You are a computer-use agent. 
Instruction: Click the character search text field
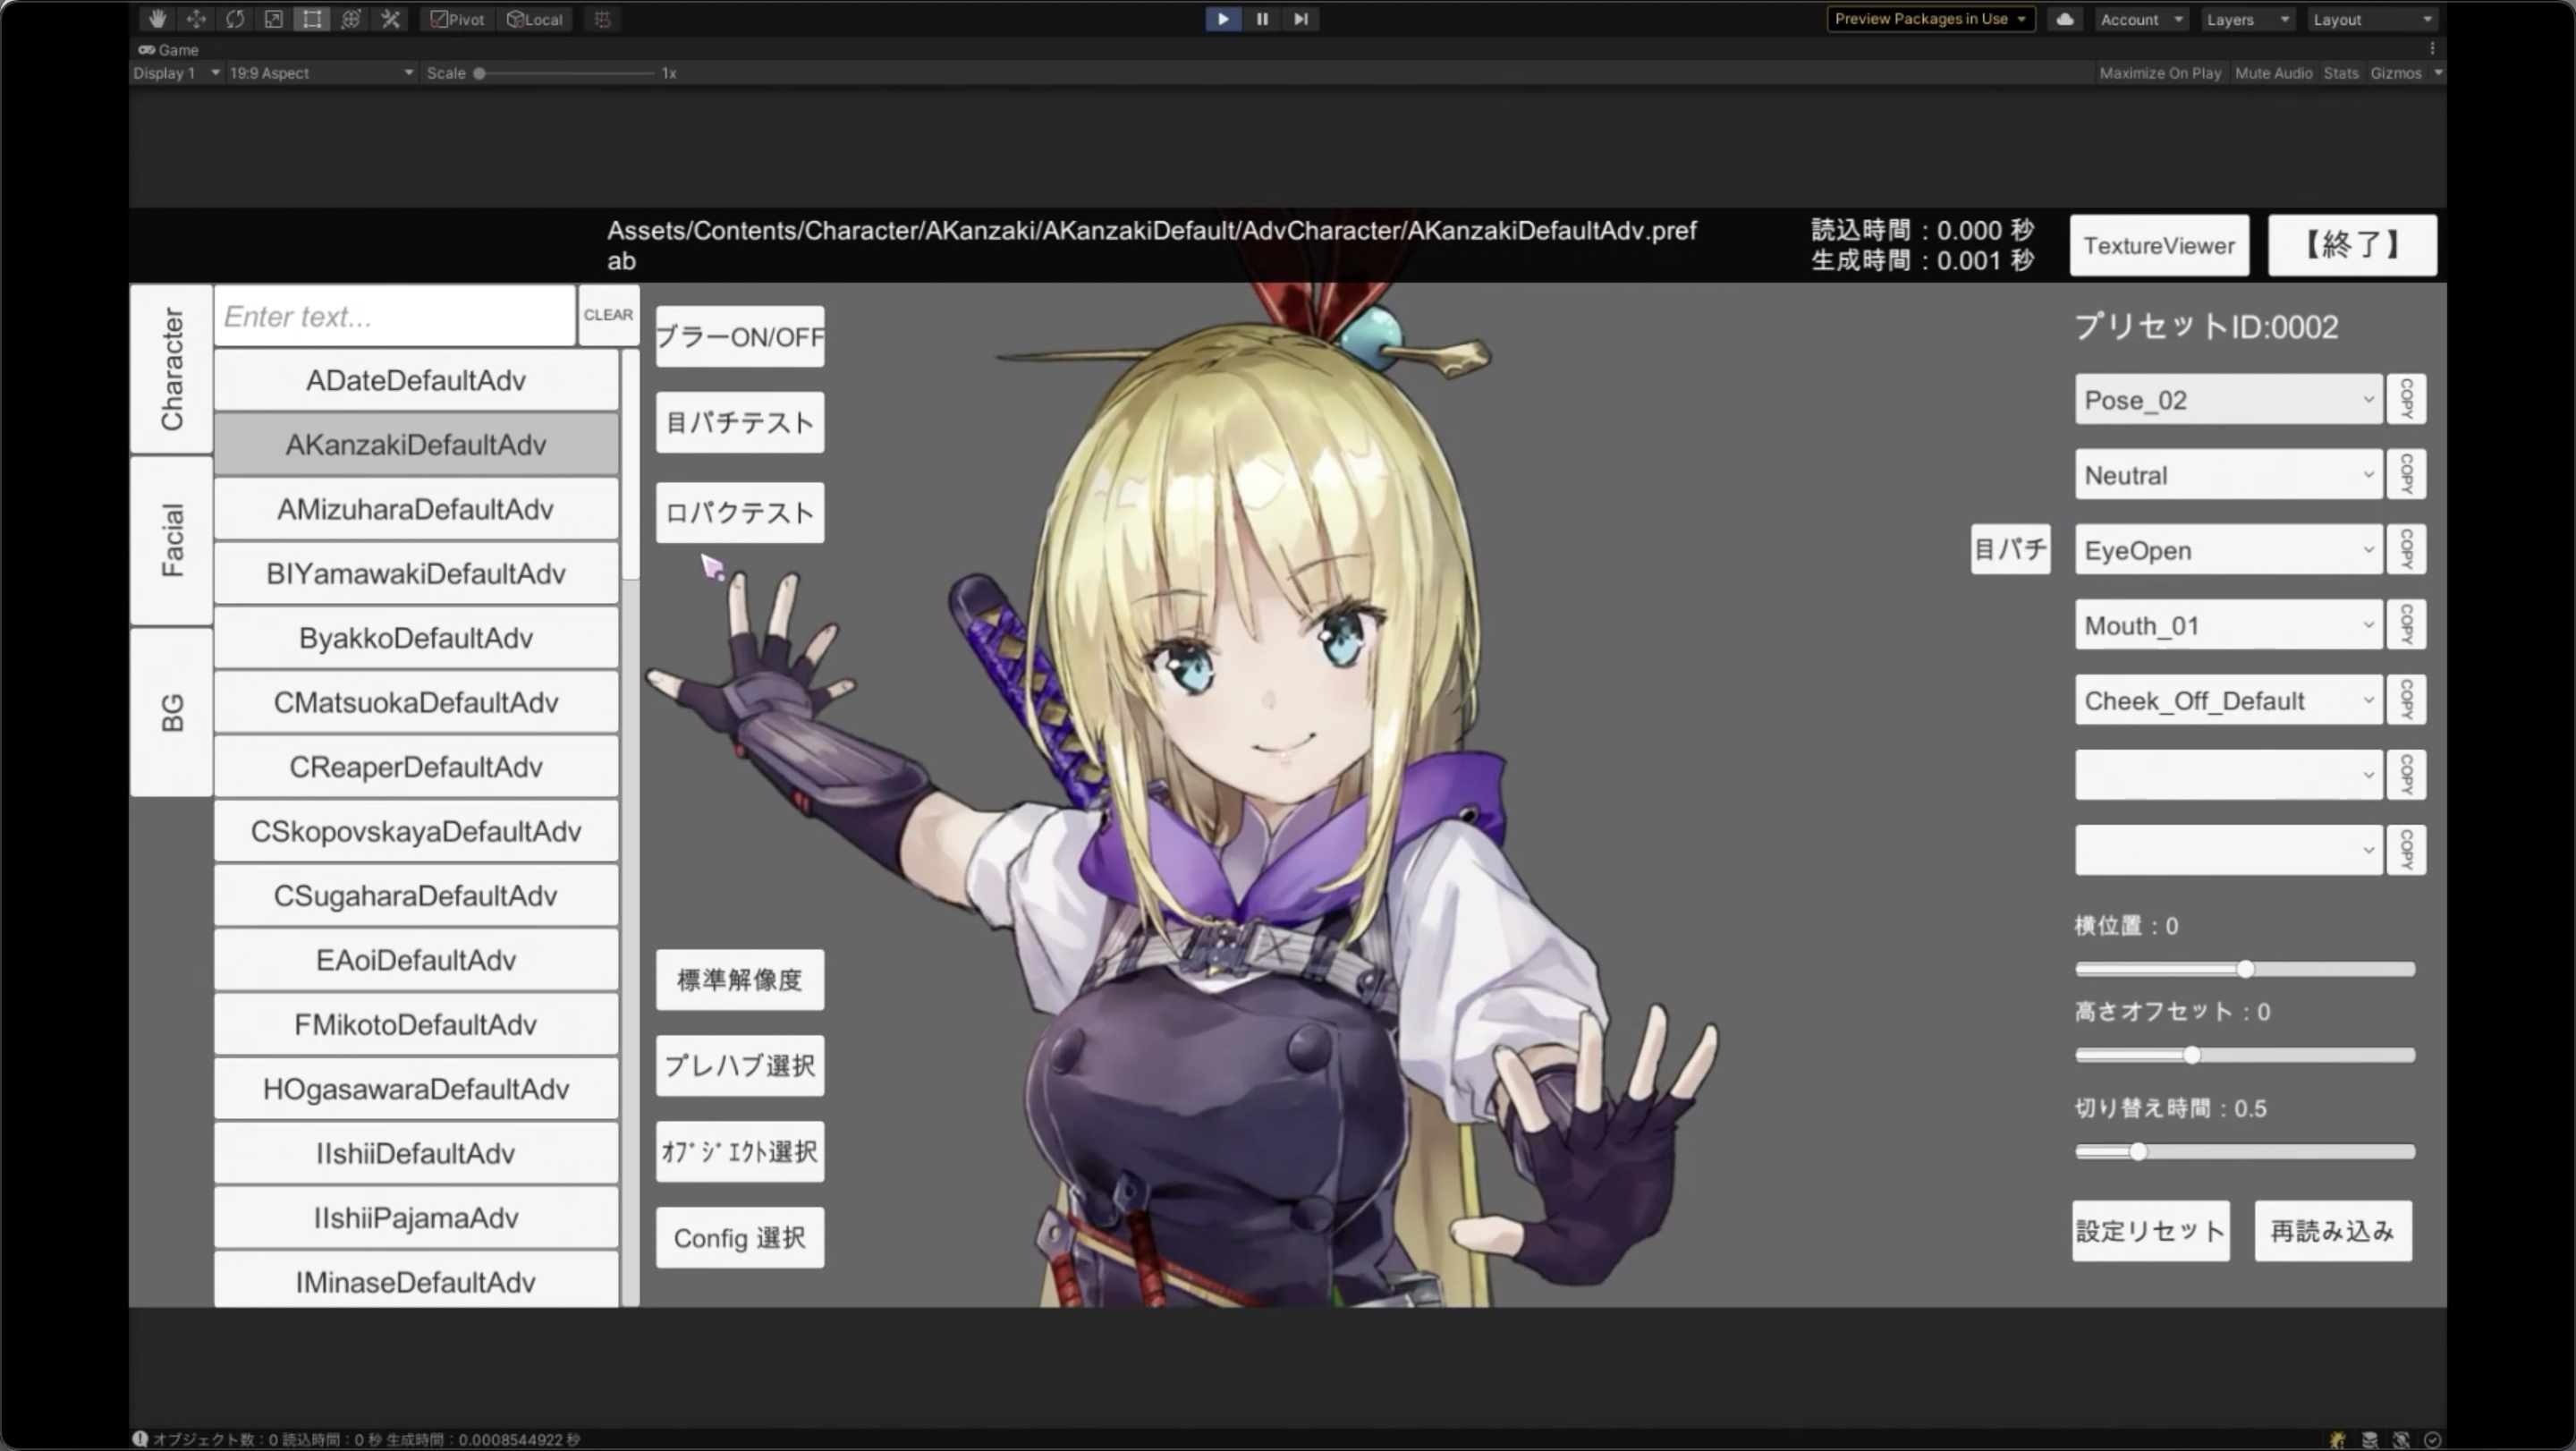[x=394, y=317]
